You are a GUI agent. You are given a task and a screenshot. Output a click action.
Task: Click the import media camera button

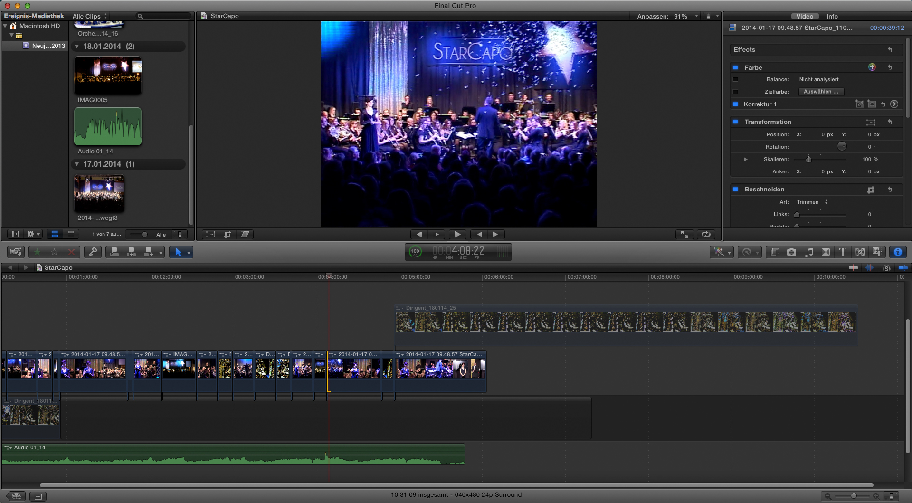point(16,252)
